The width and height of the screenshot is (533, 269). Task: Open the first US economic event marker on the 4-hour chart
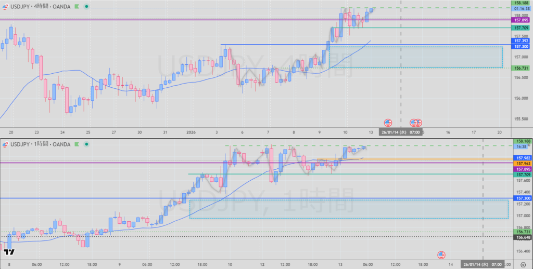[388, 123]
